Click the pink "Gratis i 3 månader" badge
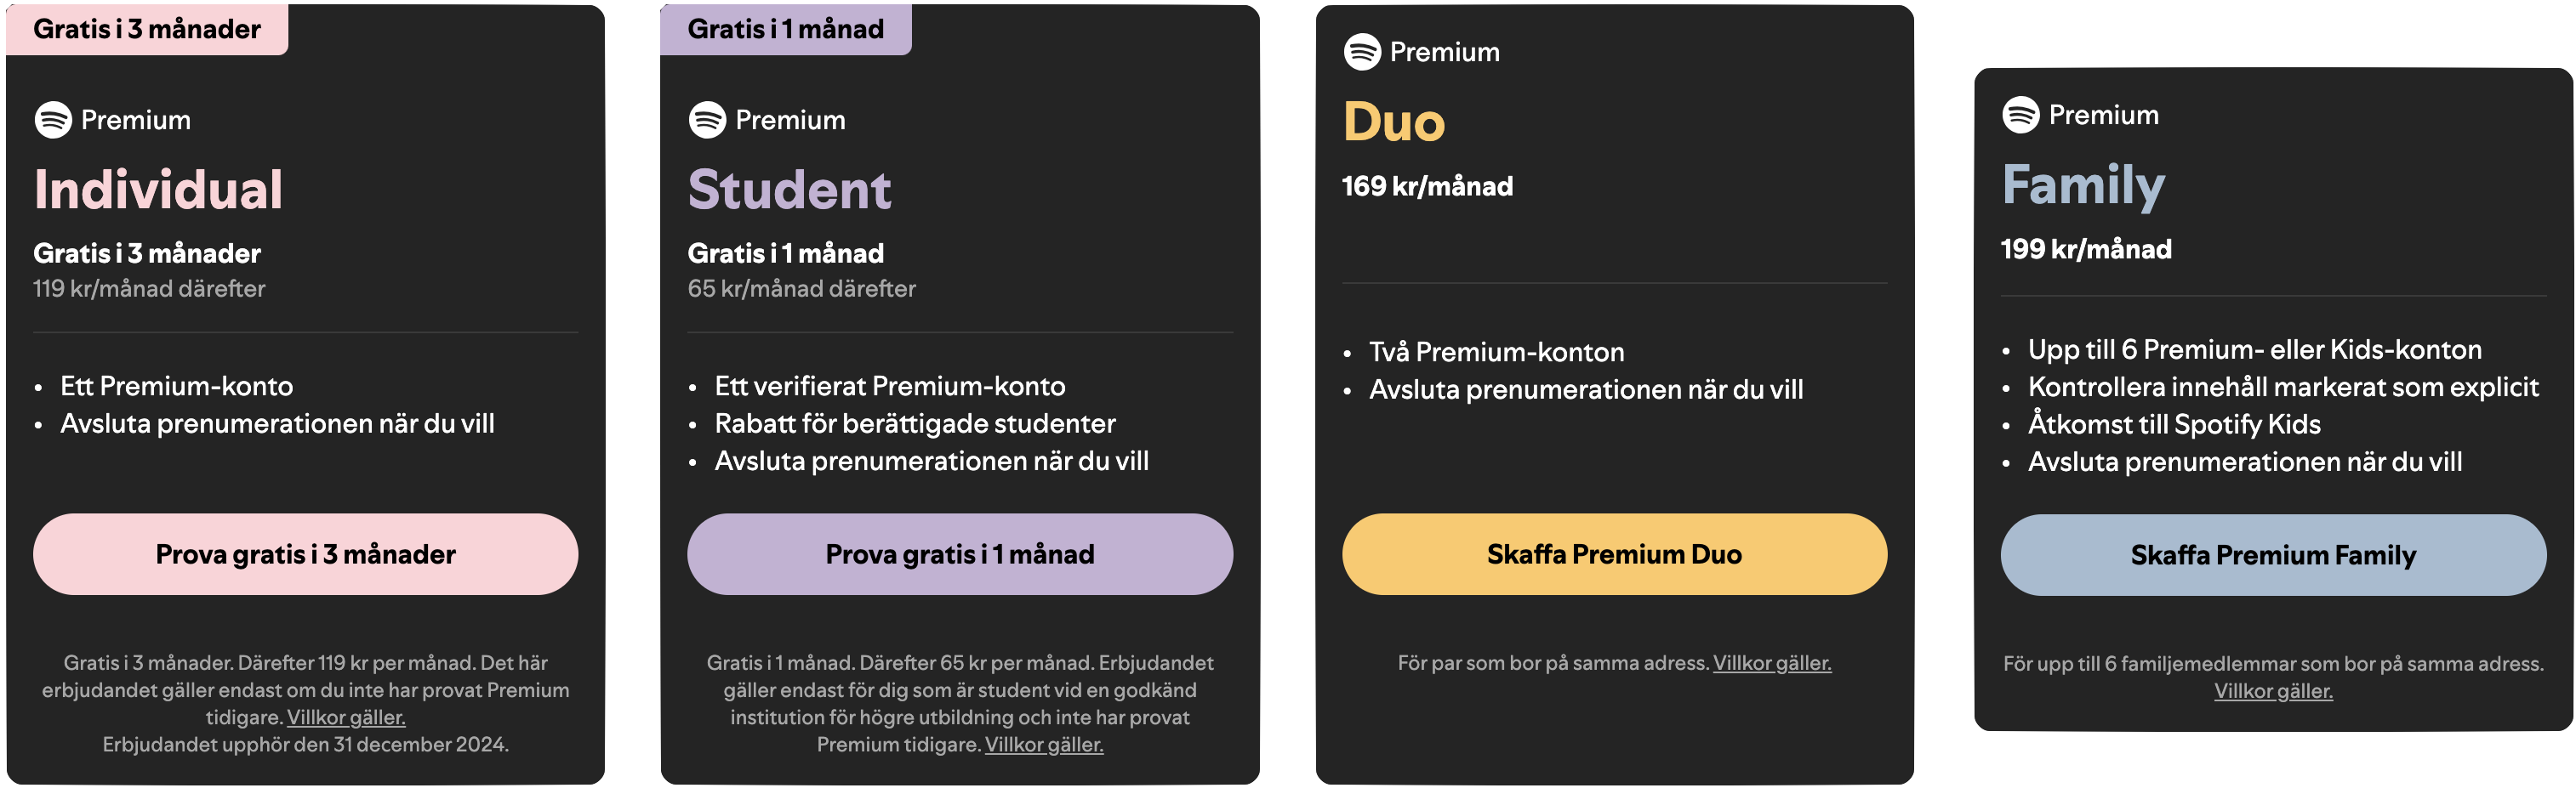Viewport: 2576px width, 788px height. (147, 29)
